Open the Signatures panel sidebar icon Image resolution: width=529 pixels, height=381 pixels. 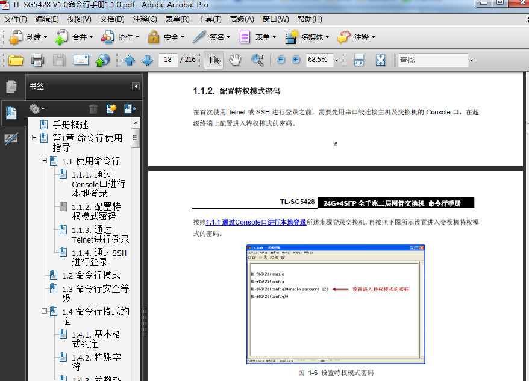point(11,138)
